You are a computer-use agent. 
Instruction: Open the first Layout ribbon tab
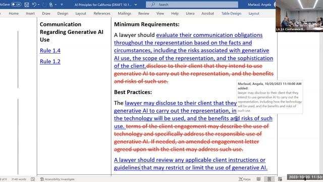(x=81, y=14)
